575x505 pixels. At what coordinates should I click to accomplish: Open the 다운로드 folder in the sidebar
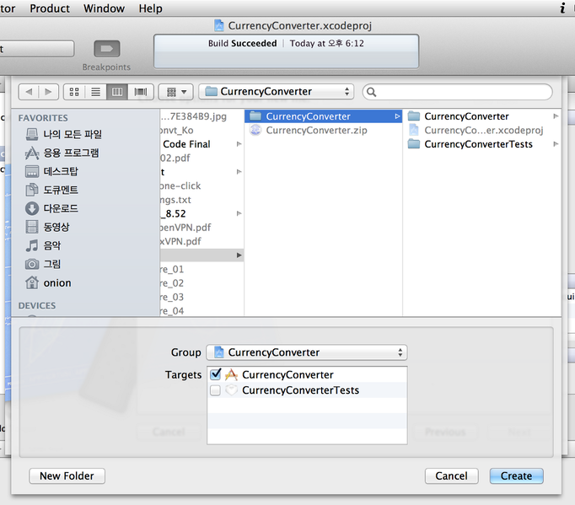[61, 208]
